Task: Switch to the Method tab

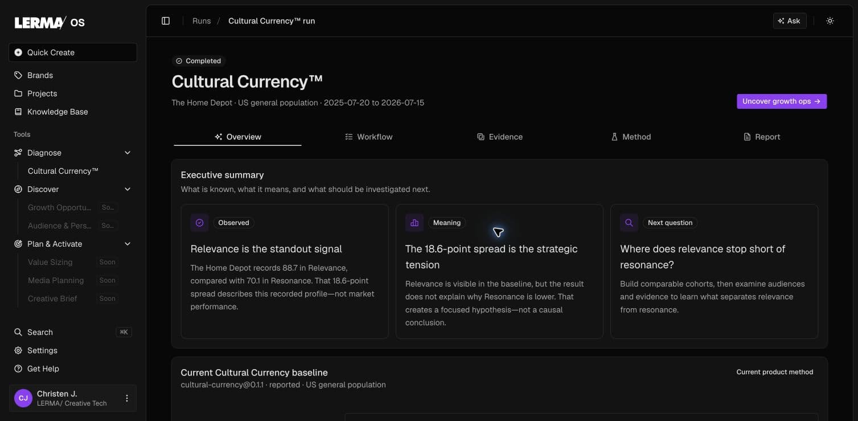Action: pyautogui.click(x=631, y=137)
